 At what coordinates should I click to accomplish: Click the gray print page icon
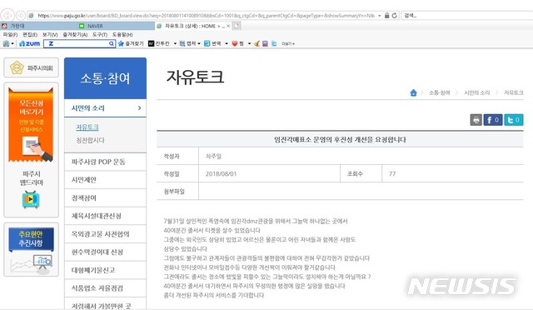coord(476,120)
